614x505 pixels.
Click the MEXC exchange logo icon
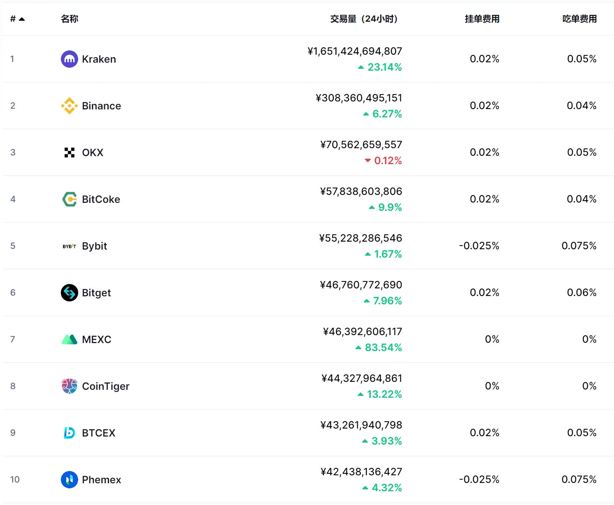tap(69, 339)
